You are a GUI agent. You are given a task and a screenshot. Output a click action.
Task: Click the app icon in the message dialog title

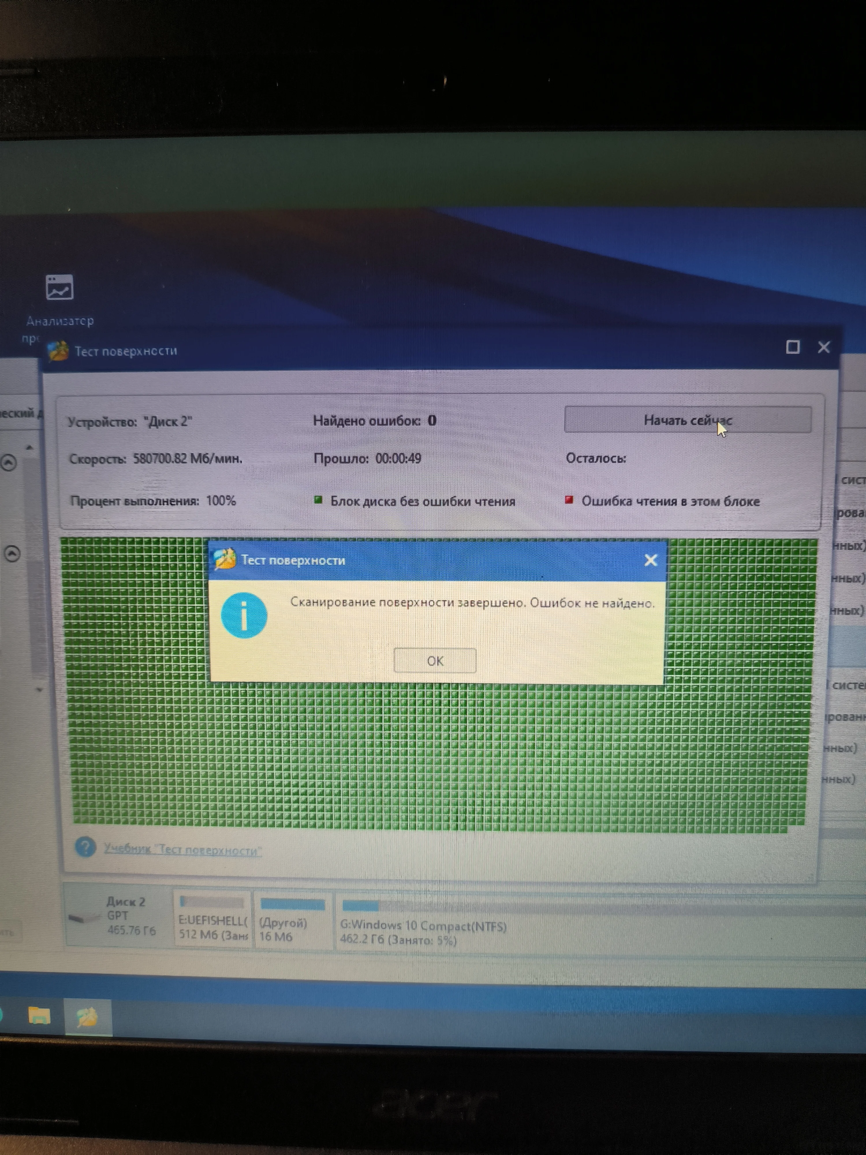coord(225,560)
